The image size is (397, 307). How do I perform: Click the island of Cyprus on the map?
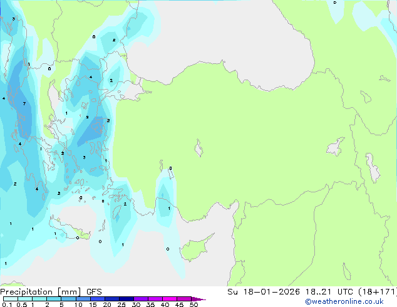pos(195,248)
